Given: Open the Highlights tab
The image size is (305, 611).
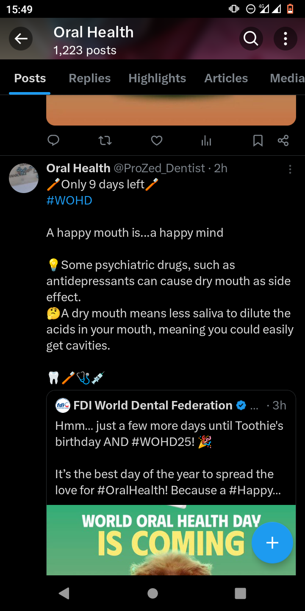Looking at the screenshot, I should pos(157,78).
